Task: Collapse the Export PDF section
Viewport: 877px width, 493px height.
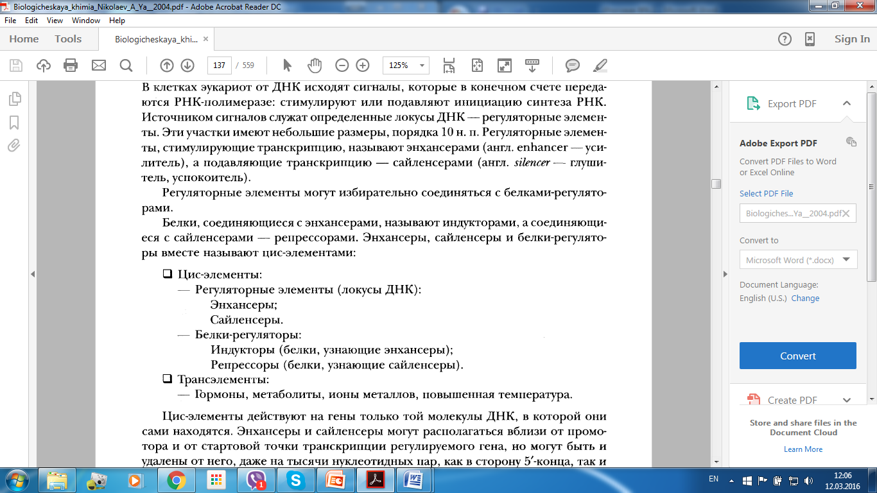Action: [x=846, y=103]
